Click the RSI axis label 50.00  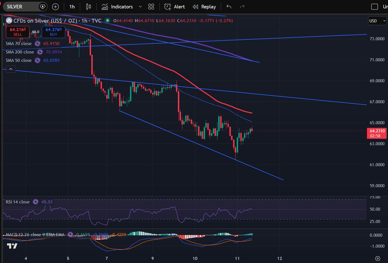pyautogui.click(x=375, y=209)
